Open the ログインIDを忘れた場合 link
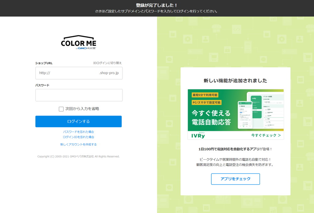Viewport: 314px width, 213px height. (78, 137)
